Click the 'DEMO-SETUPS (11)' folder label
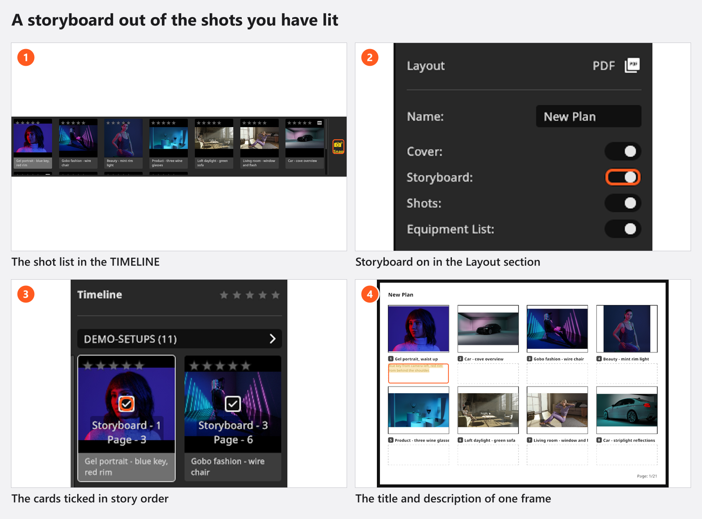The height and width of the screenshot is (519, 702). (130, 339)
